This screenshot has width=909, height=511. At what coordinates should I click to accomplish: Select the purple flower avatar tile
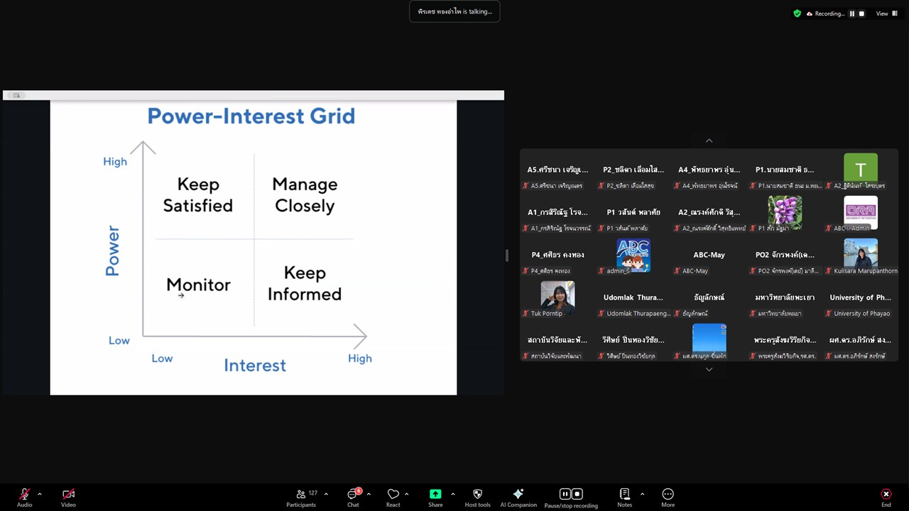click(x=785, y=212)
